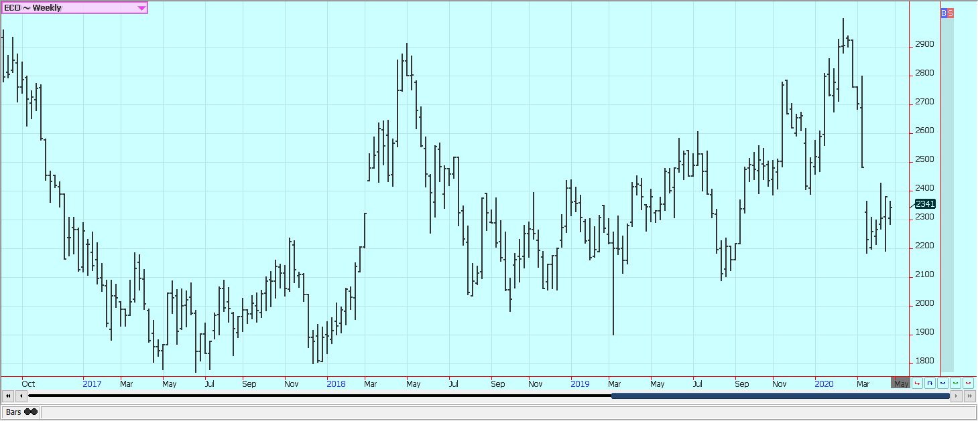
Task: Click the 1800 price axis label
Action: tap(924, 361)
